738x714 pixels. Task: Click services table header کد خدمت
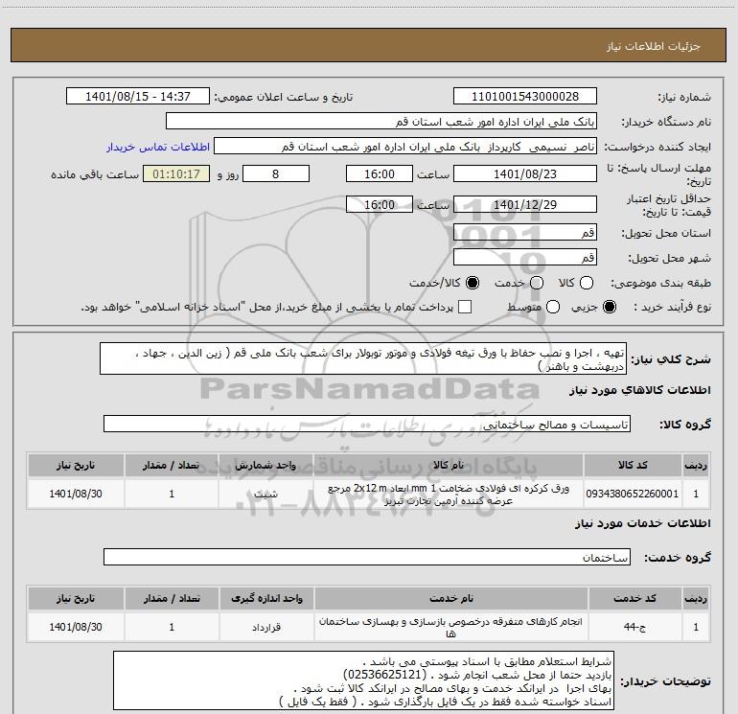[x=634, y=599]
